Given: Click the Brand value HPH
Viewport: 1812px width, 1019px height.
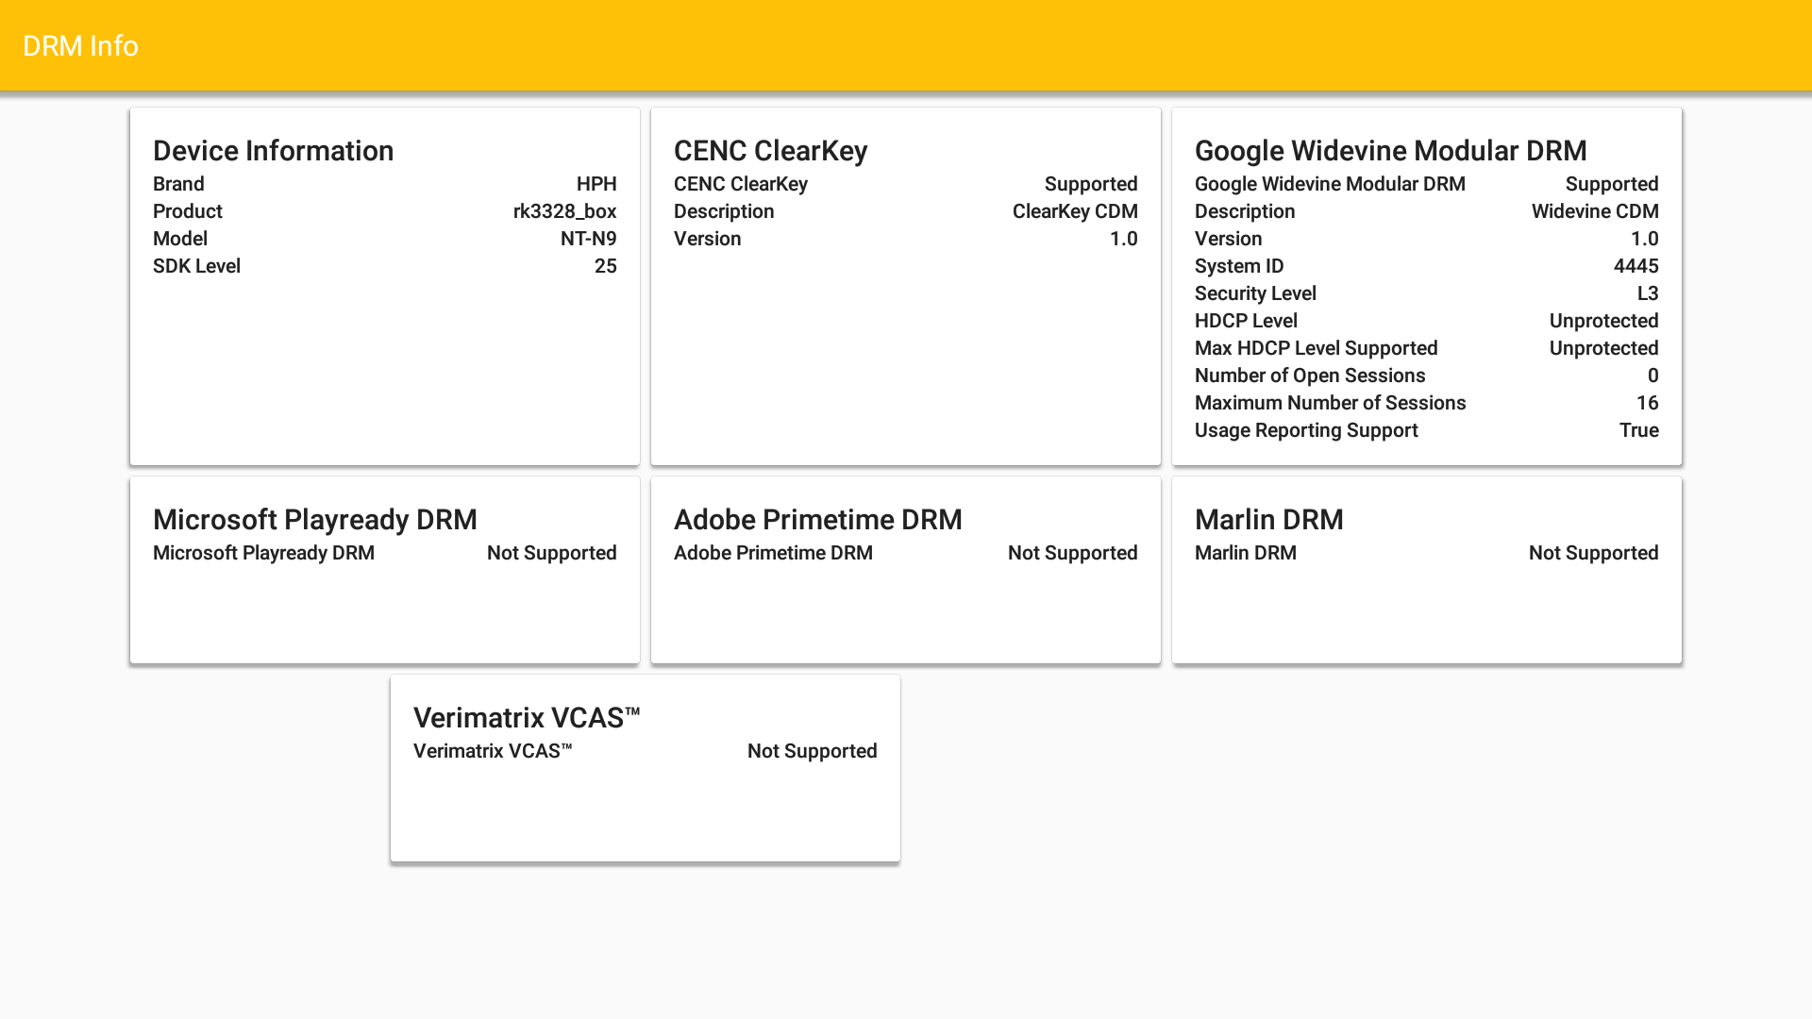Looking at the screenshot, I should [596, 184].
